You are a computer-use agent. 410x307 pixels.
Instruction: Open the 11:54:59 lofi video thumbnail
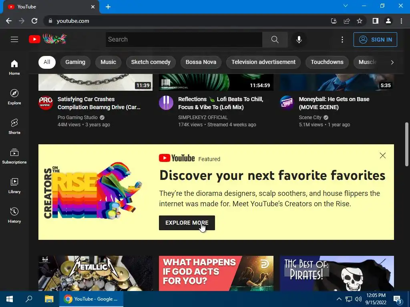pyautogui.click(x=216, y=82)
